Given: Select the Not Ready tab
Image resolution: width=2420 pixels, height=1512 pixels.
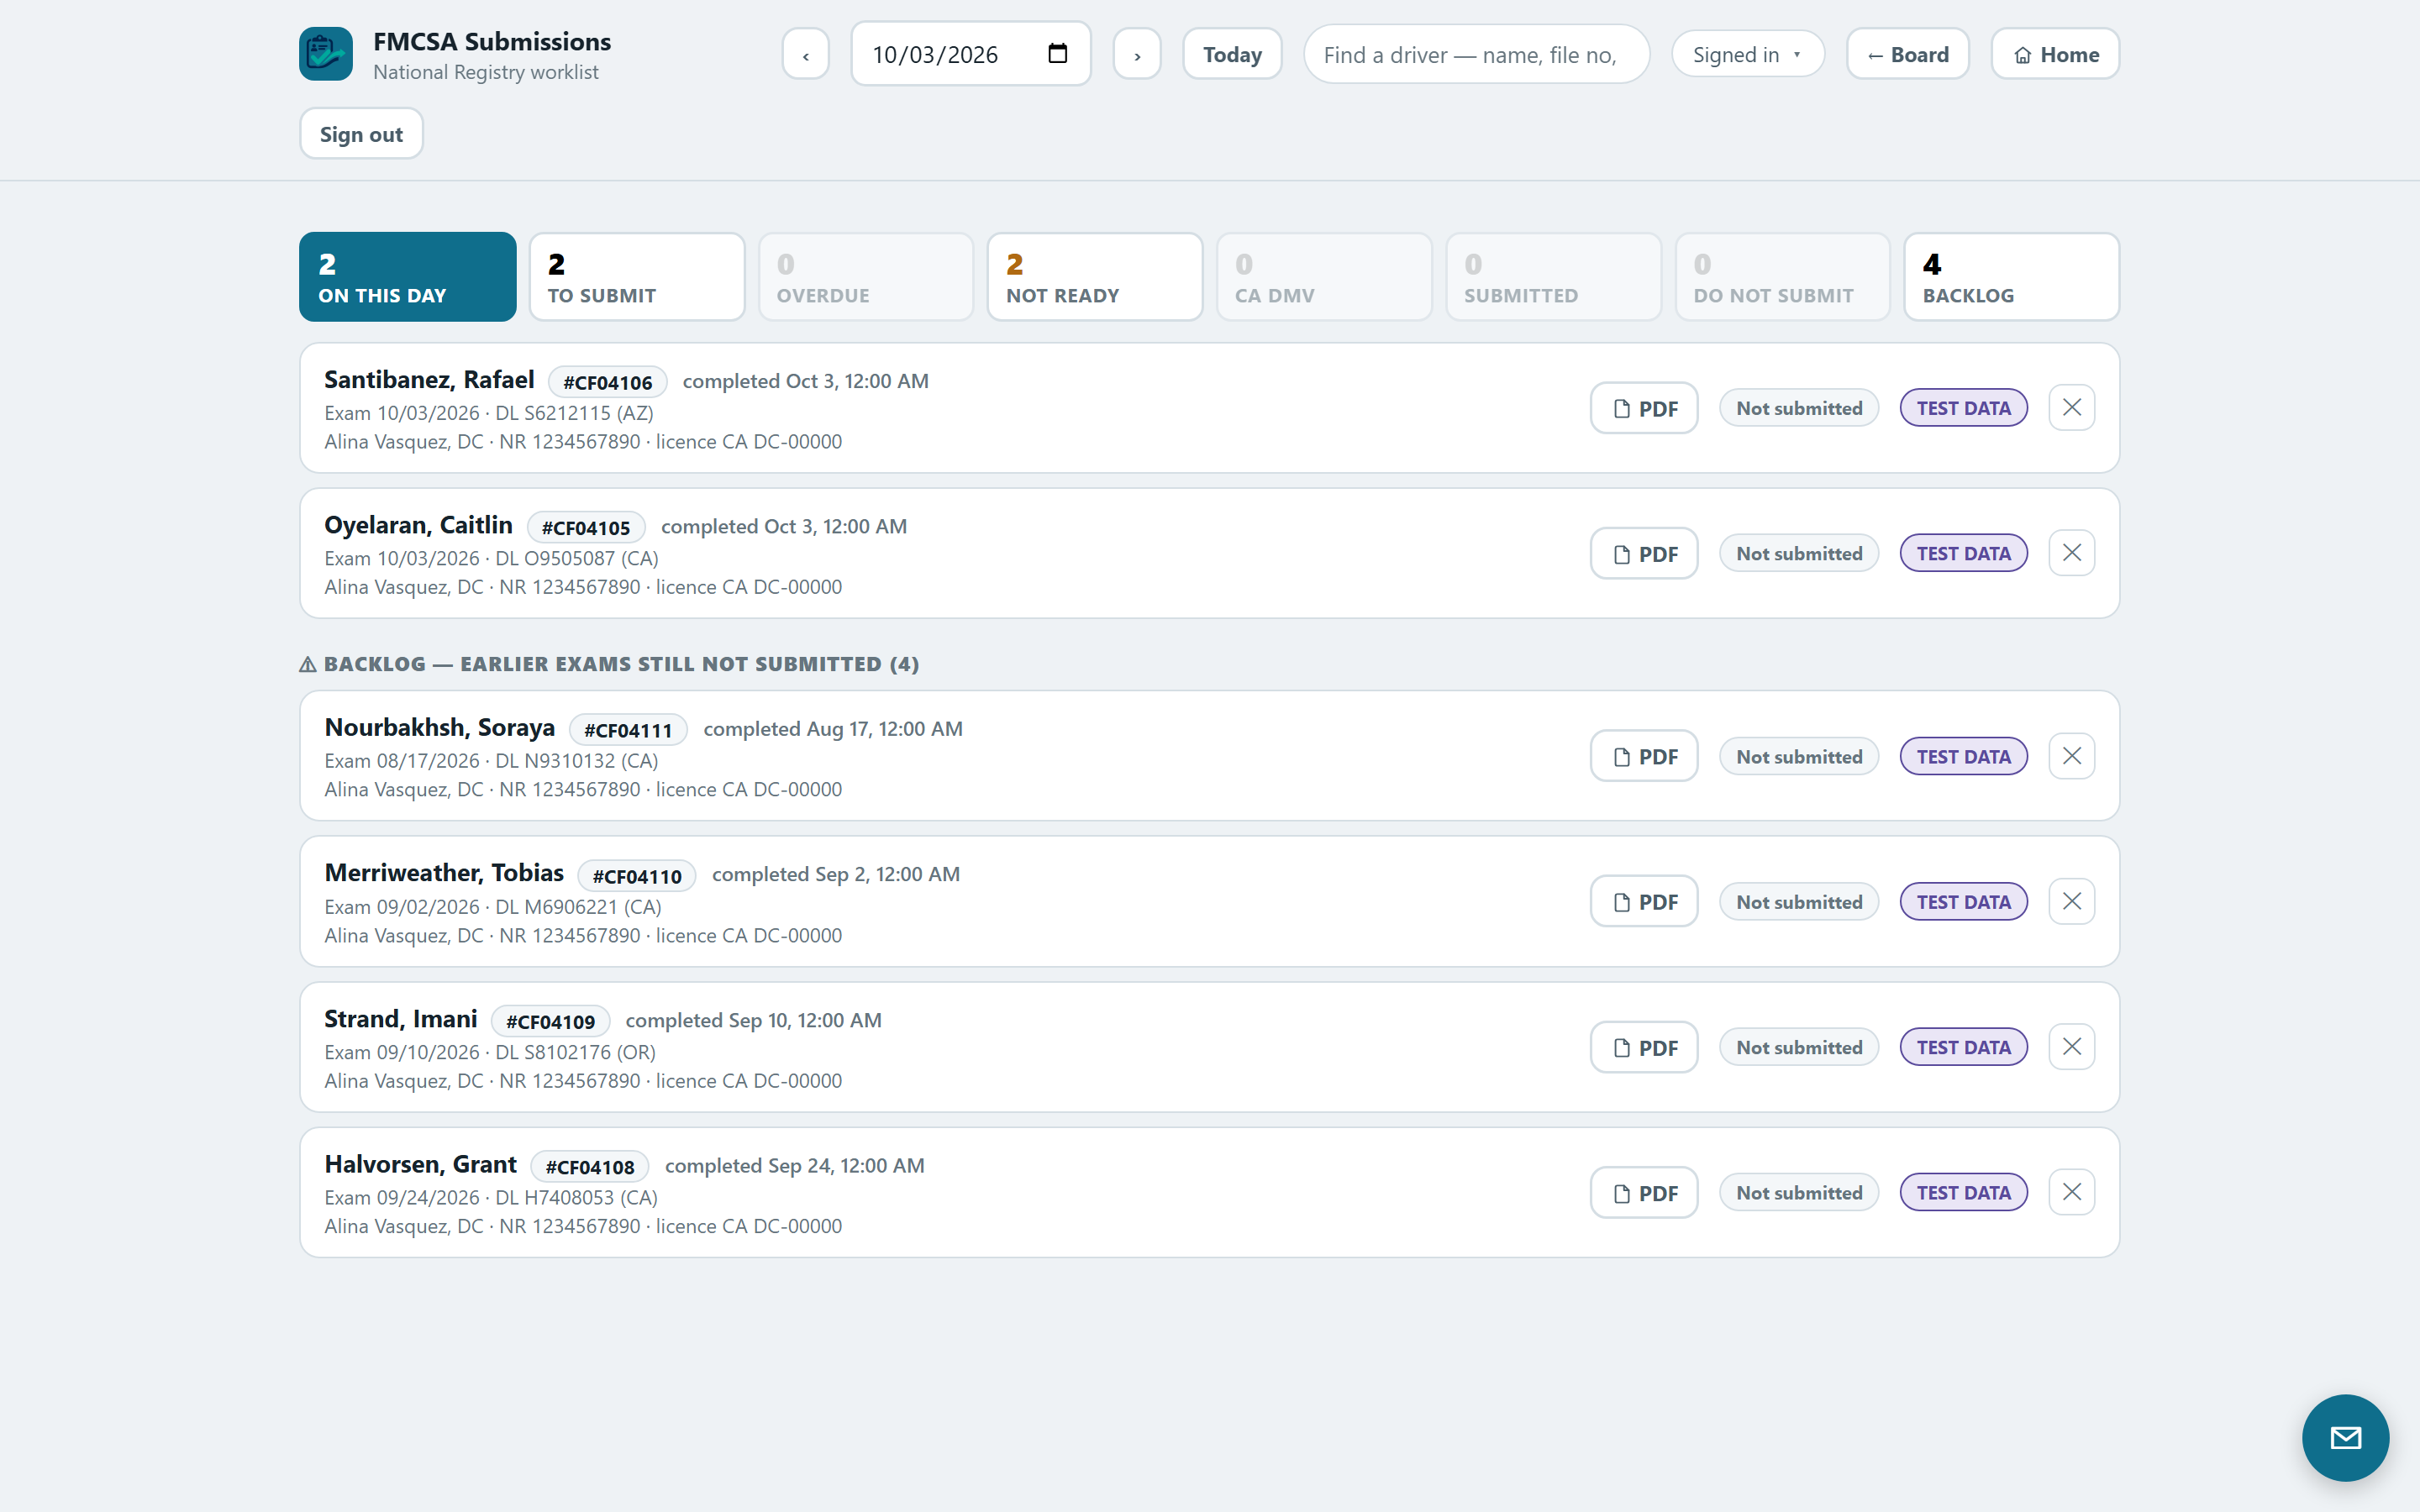Looking at the screenshot, I should (1095, 277).
